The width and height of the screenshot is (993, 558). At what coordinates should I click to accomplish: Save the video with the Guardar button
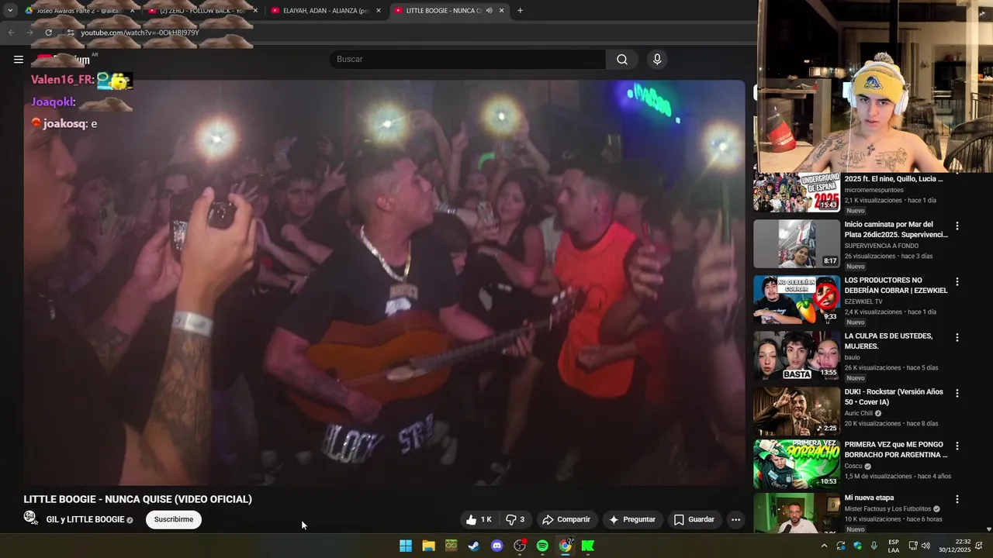click(694, 519)
